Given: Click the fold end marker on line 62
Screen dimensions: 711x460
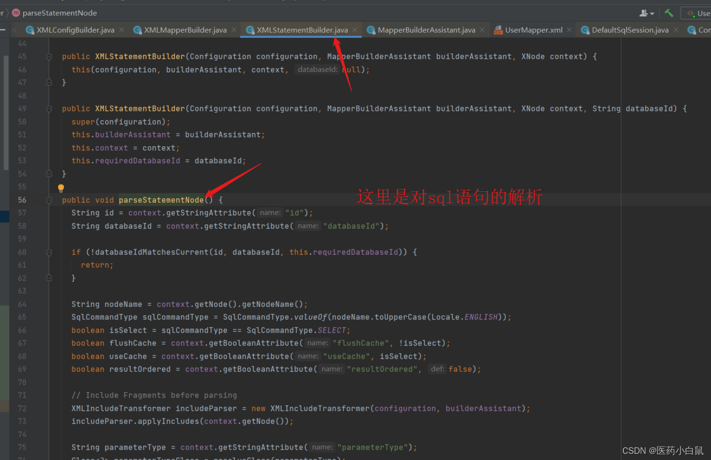Looking at the screenshot, I should point(49,278).
